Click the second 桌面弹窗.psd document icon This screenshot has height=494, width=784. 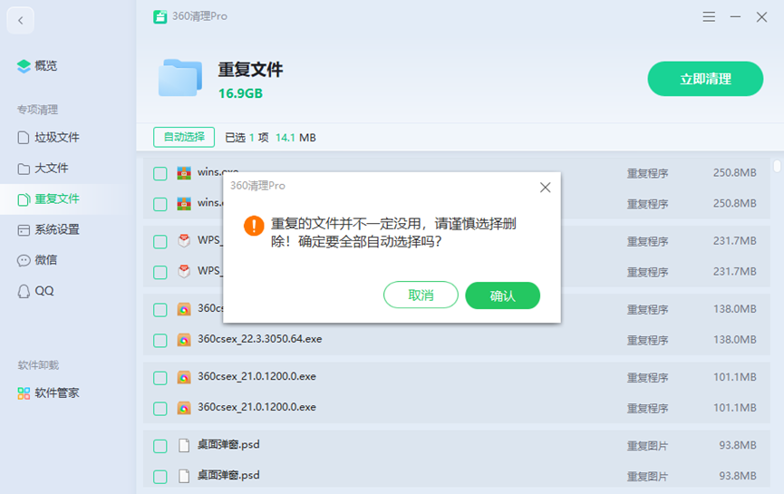(x=184, y=476)
